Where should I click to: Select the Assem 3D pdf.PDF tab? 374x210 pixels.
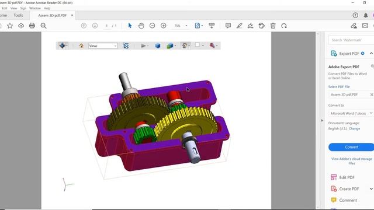[x=52, y=15]
